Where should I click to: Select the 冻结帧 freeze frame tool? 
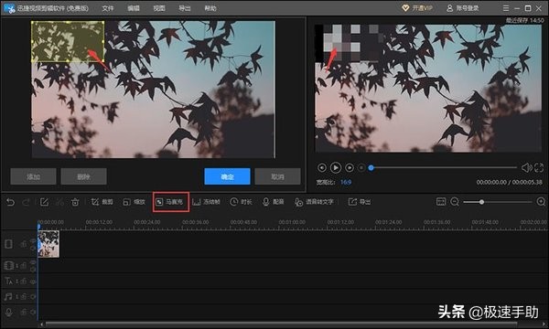point(206,202)
